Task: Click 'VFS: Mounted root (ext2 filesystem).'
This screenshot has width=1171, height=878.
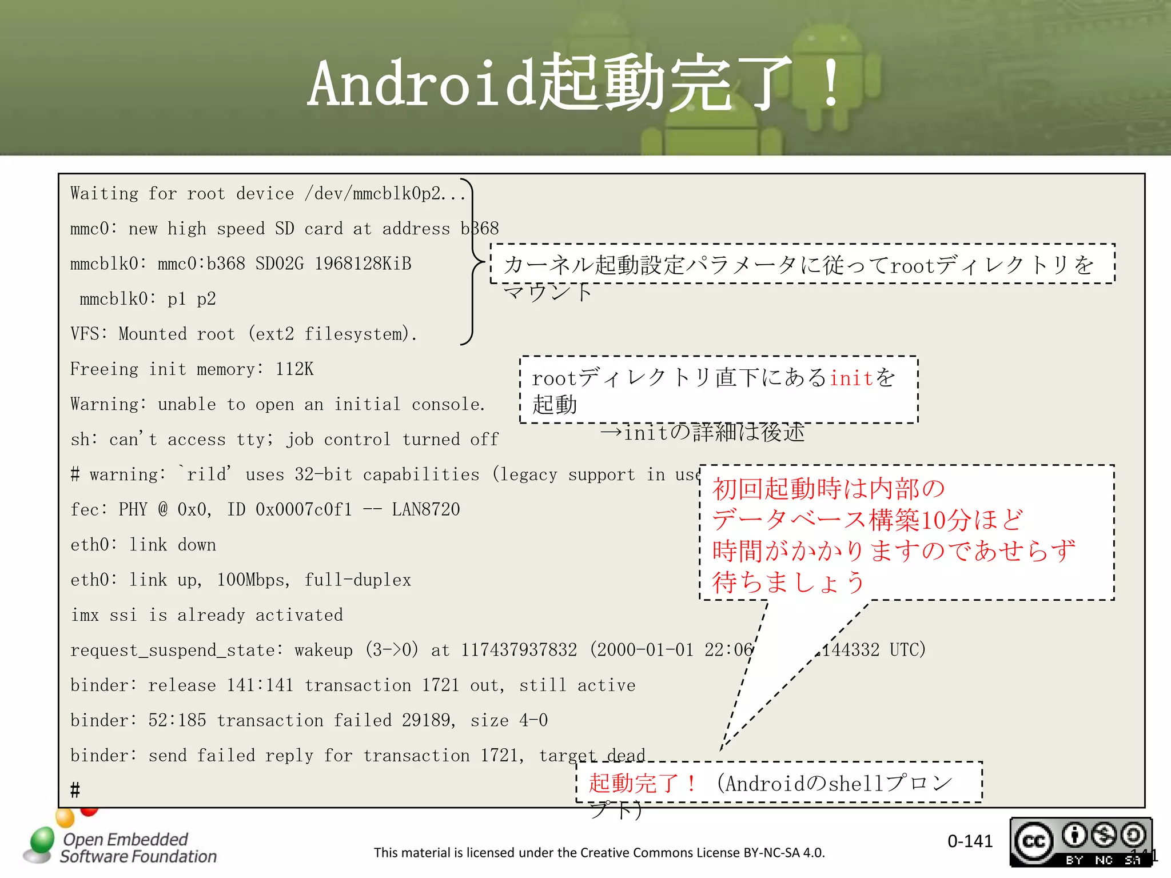Action: (244, 334)
